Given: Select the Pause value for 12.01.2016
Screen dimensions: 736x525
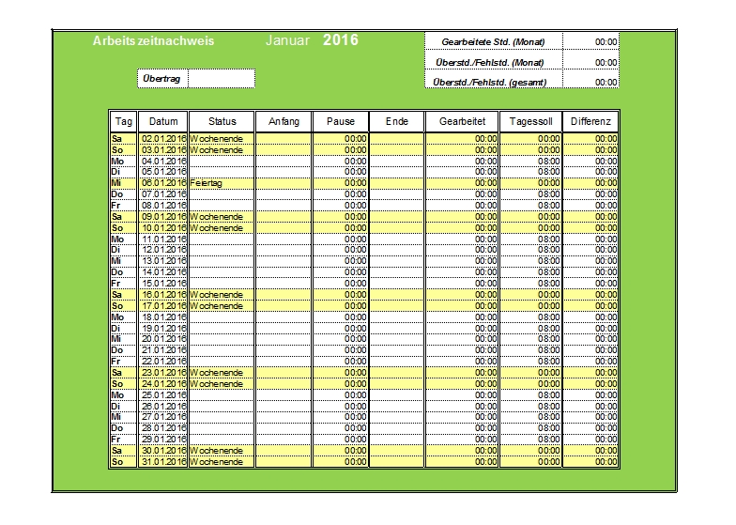Looking at the screenshot, I should click(x=340, y=250).
